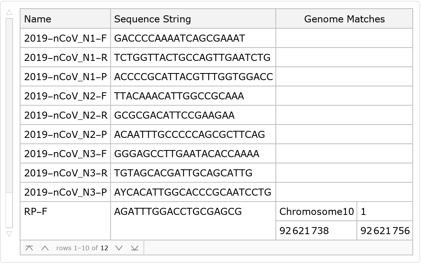Viewport: 421px width, 275px height.
Task: Click the 92621738 start position cell
Action: pyautogui.click(x=316, y=230)
